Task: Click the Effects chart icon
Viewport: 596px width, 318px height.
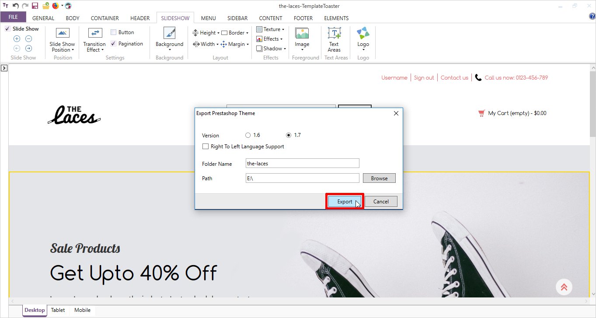Action: point(259,39)
